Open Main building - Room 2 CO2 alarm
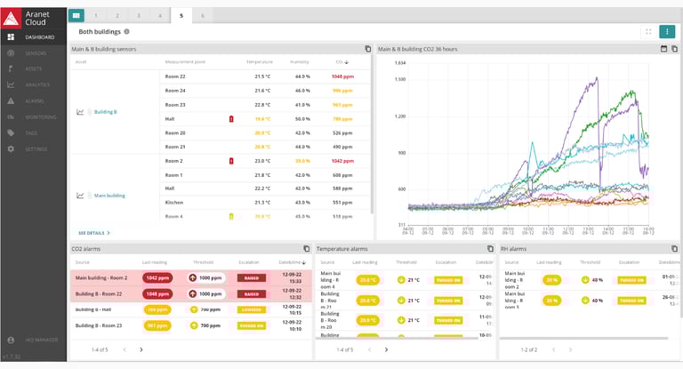This screenshot has height=369, width=683. point(191,278)
